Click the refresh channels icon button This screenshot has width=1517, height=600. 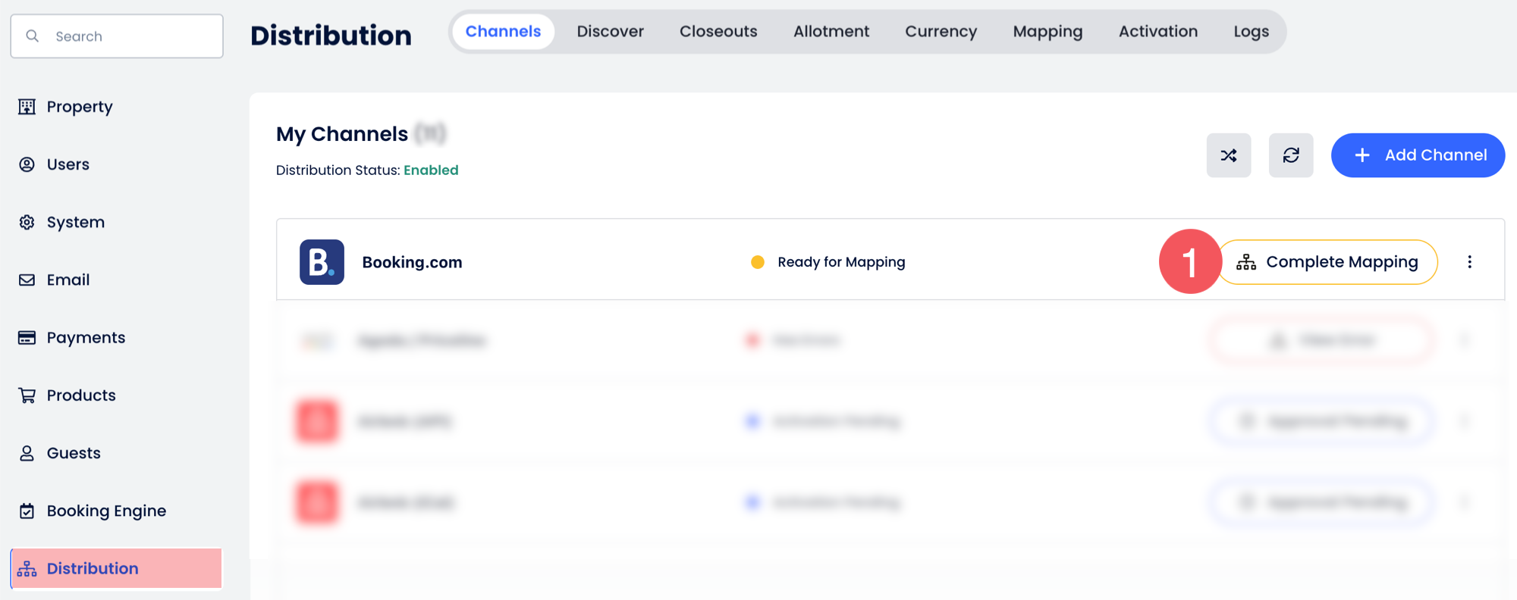pos(1290,155)
